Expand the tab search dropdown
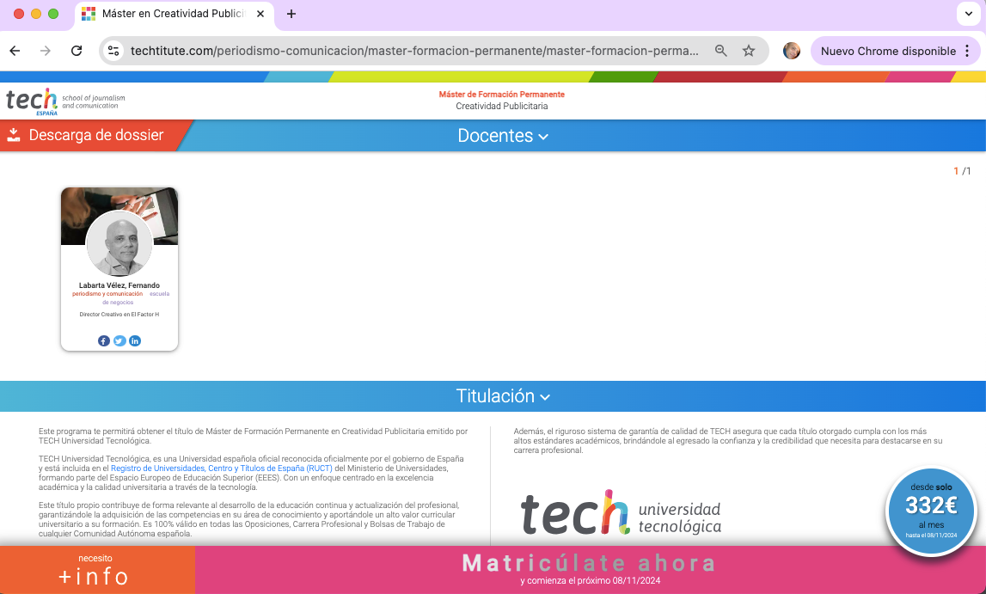 click(969, 14)
